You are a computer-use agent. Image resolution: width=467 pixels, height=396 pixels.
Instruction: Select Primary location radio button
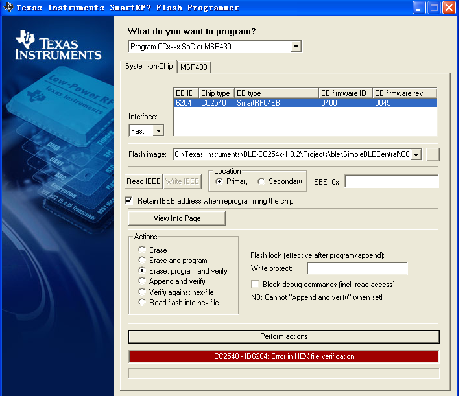point(219,181)
